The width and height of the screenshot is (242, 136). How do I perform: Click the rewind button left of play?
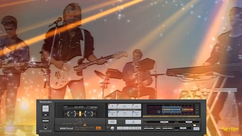pyautogui.click(x=113, y=114)
